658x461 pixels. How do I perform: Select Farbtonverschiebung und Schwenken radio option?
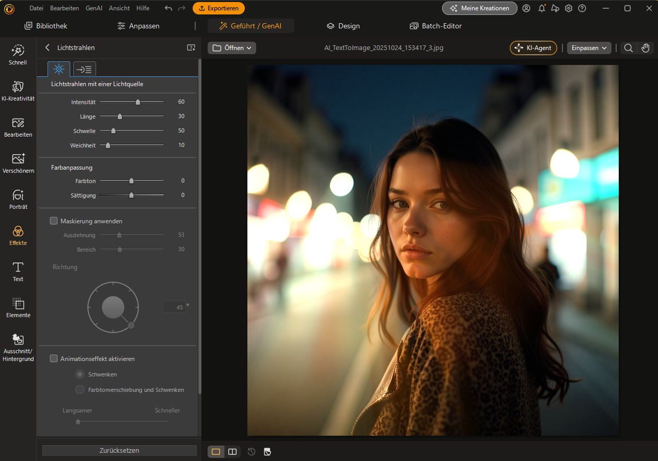pos(80,390)
